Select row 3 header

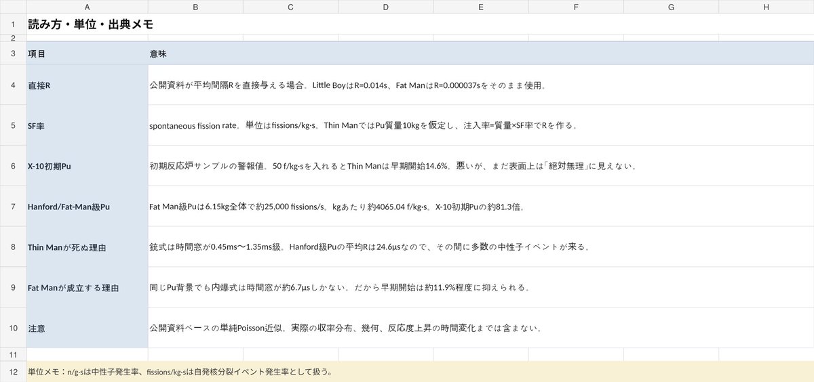pos(13,53)
